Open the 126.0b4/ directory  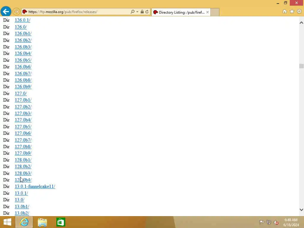pos(23,53)
